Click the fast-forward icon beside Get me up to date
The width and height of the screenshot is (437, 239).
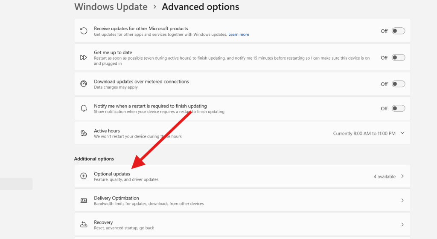84,58
